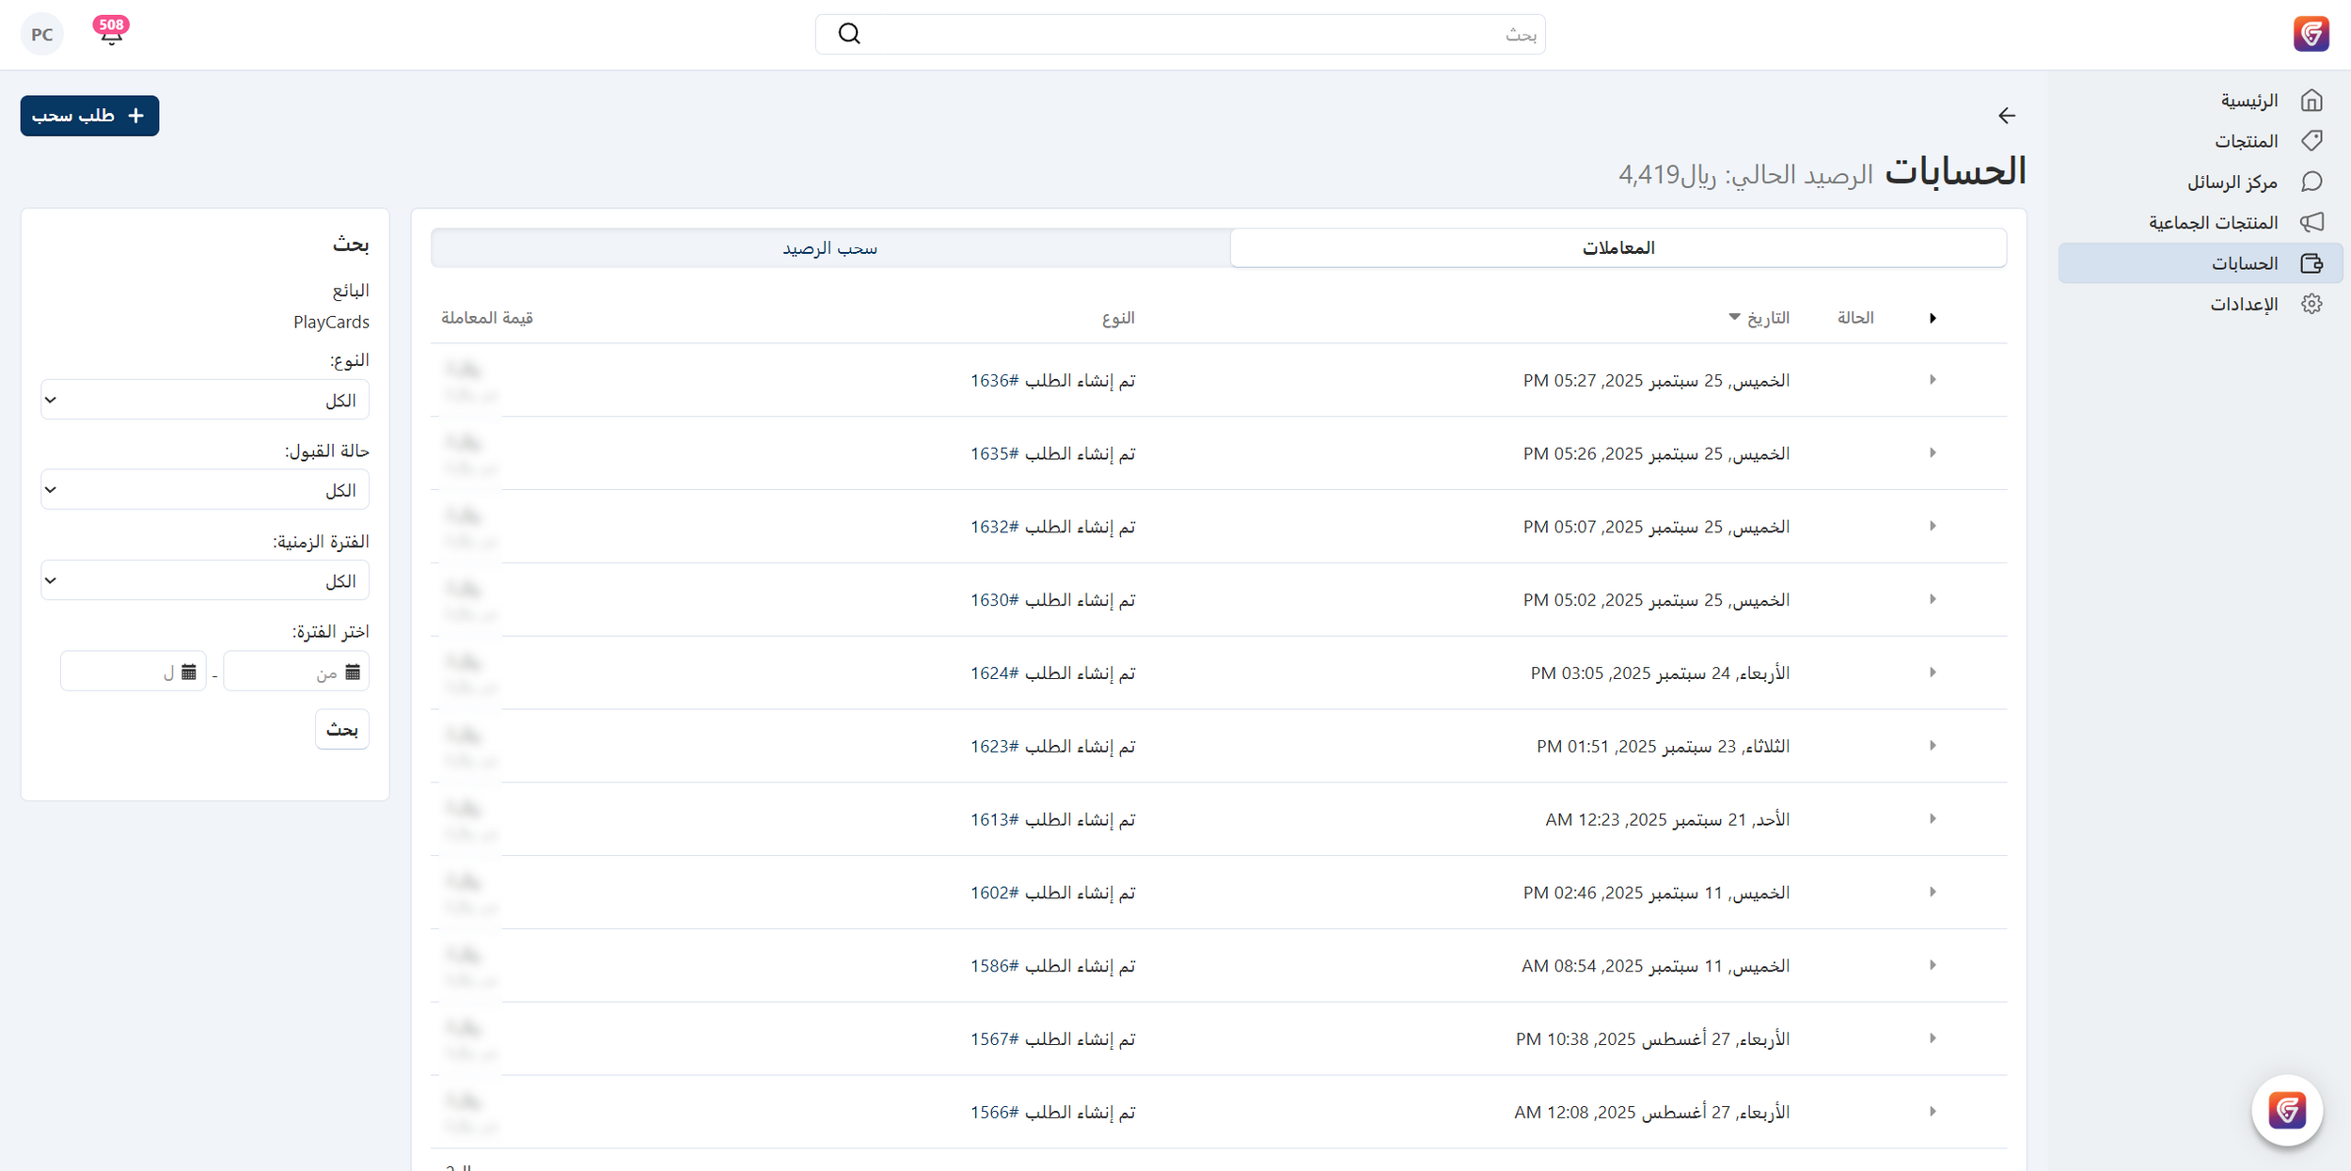The width and height of the screenshot is (2351, 1171).
Task: Click the الرئيسية home icon in sidebar
Action: [2312, 101]
